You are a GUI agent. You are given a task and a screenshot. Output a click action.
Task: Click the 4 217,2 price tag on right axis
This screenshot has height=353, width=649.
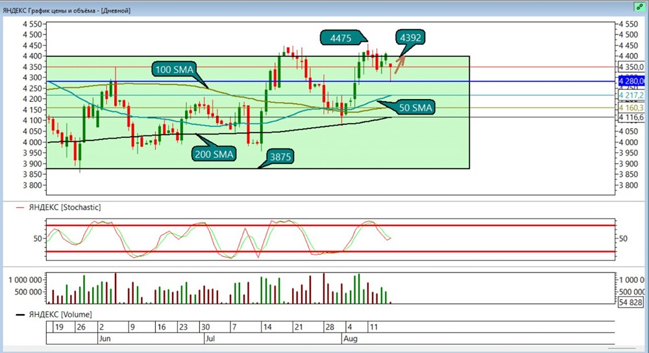631,95
